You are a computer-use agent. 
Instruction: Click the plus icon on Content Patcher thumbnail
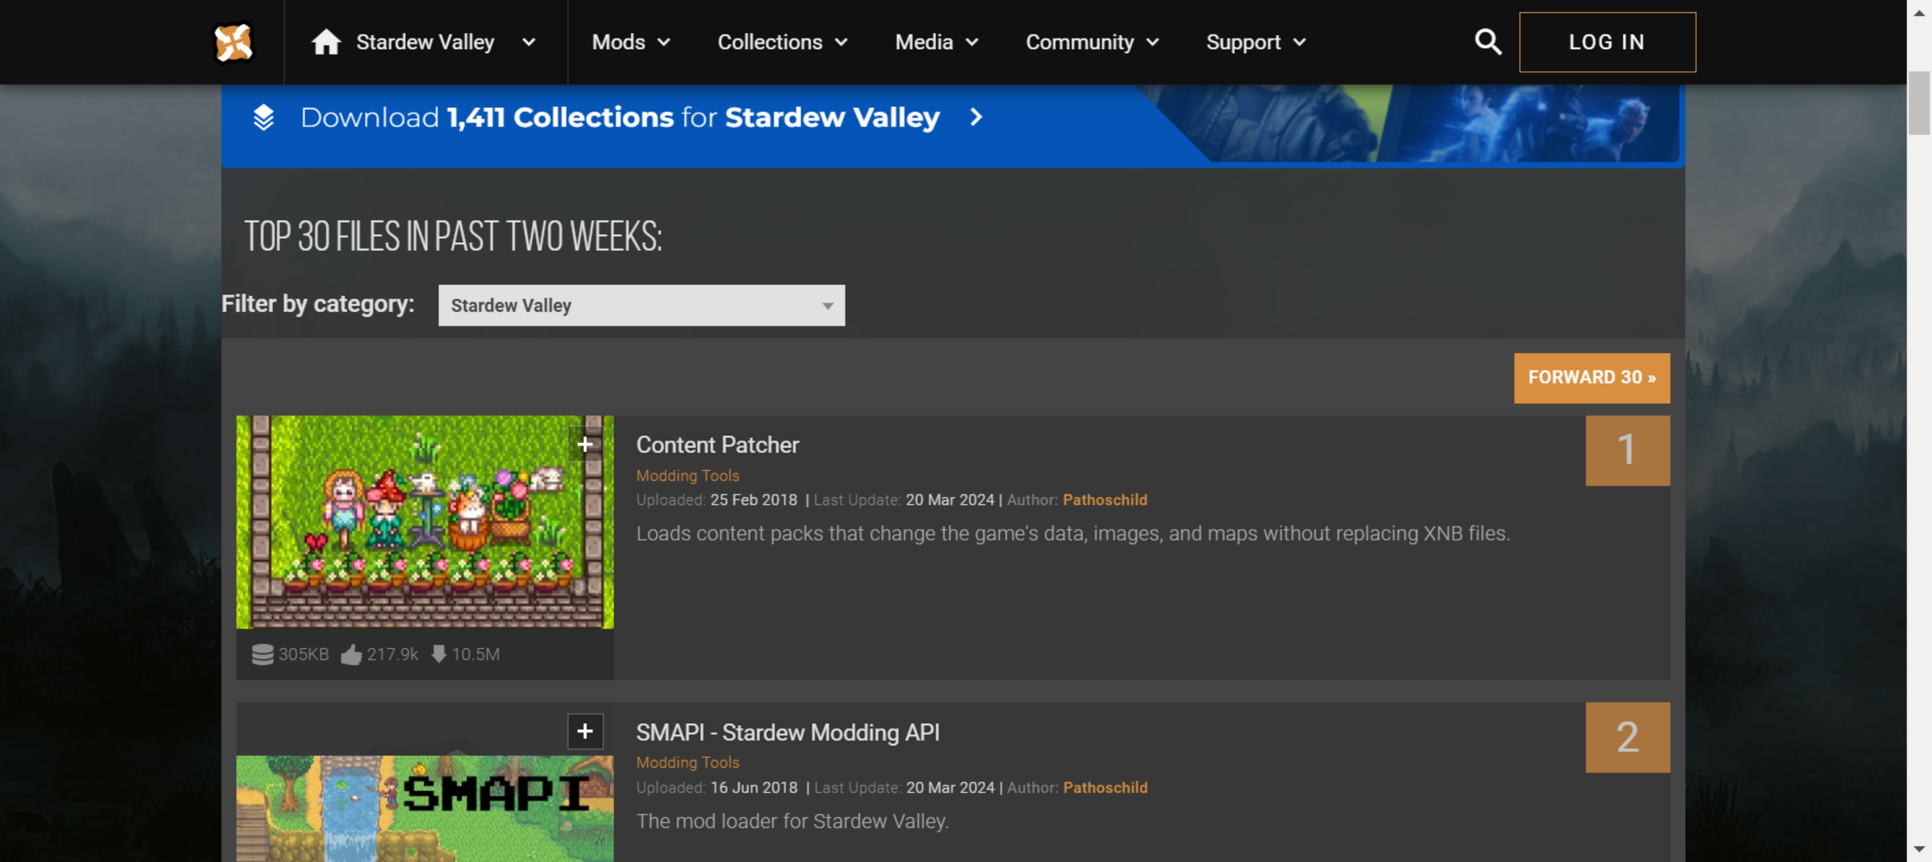(x=584, y=444)
